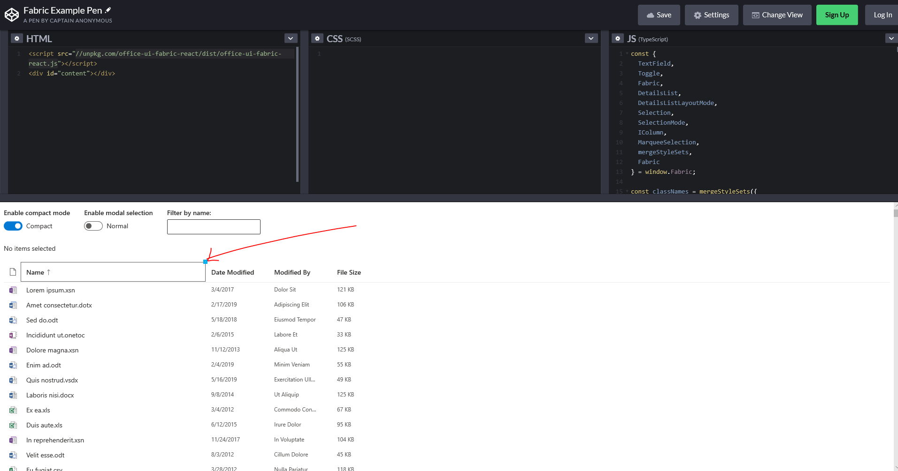The width and height of the screenshot is (898, 471).
Task: Click the Filter by name input field
Action: 214,227
